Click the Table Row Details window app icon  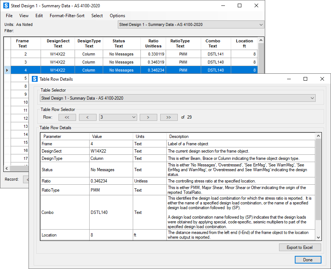(35, 79)
